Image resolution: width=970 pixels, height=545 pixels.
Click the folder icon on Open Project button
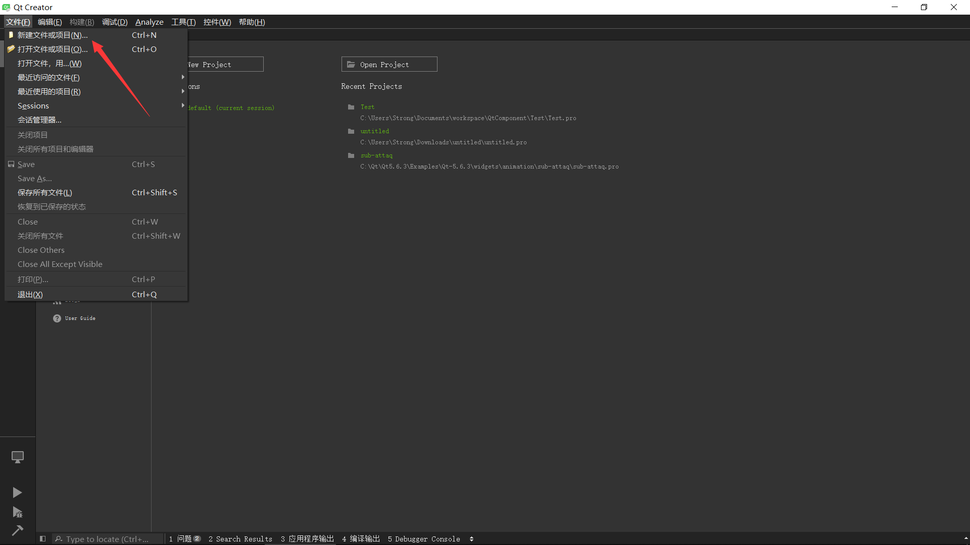tap(351, 65)
